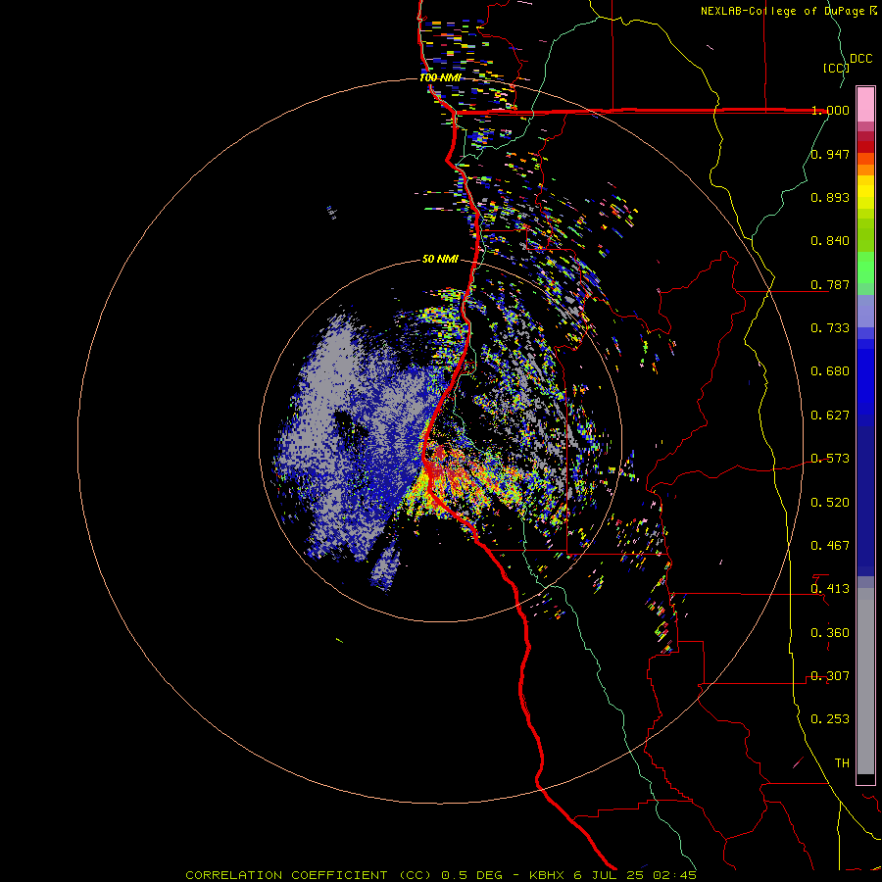The width and height of the screenshot is (882, 882).
Task: Click the 0.5 DEG text in the caption
Action: click(x=473, y=875)
